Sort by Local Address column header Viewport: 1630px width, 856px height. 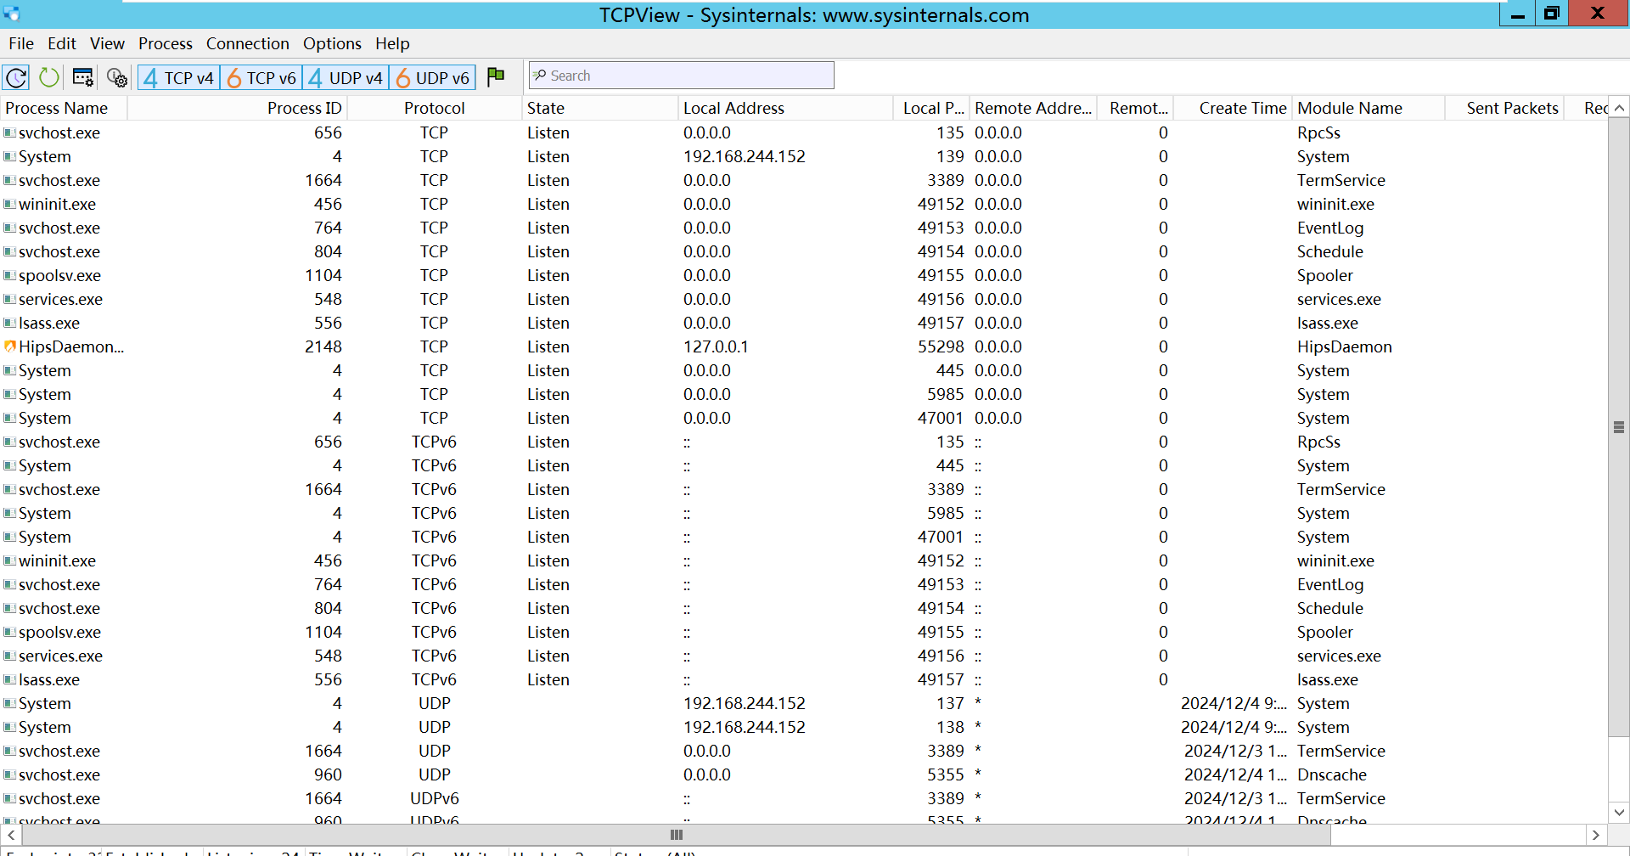tap(785, 108)
